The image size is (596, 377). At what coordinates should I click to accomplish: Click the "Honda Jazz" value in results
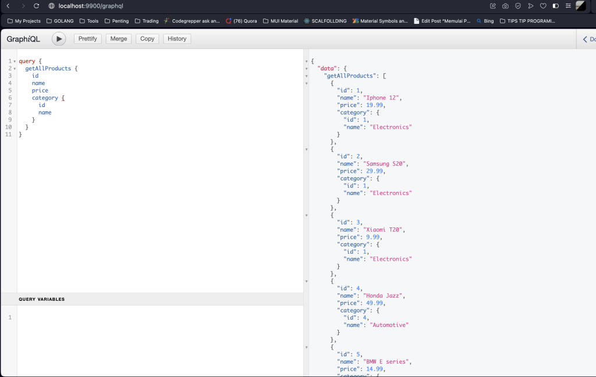pos(383,296)
